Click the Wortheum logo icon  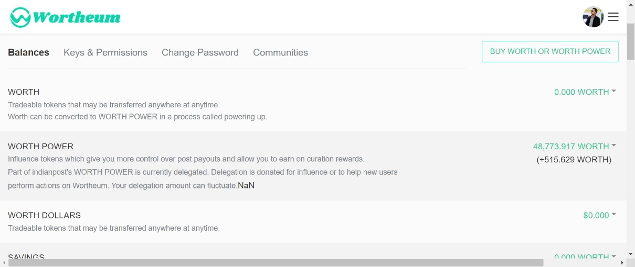(x=20, y=17)
